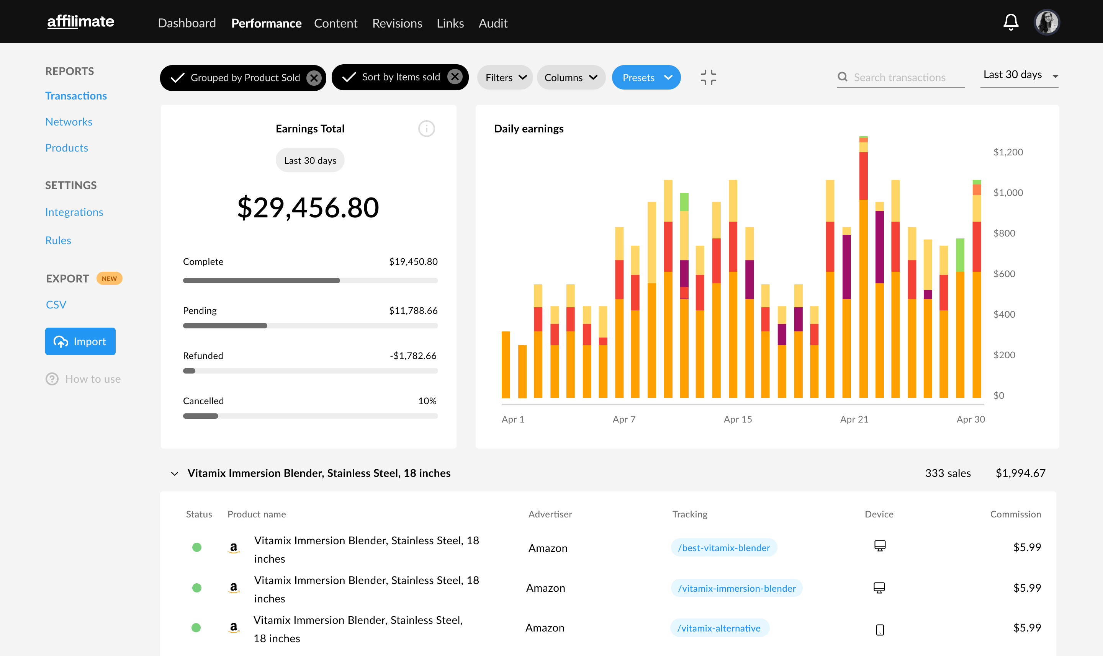This screenshot has width=1103, height=656.
Task: Click the Transactions report icon
Action: coord(76,95)
